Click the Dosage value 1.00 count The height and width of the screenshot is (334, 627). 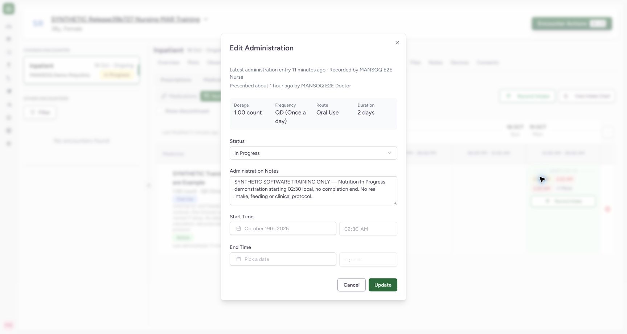[248, 112]
